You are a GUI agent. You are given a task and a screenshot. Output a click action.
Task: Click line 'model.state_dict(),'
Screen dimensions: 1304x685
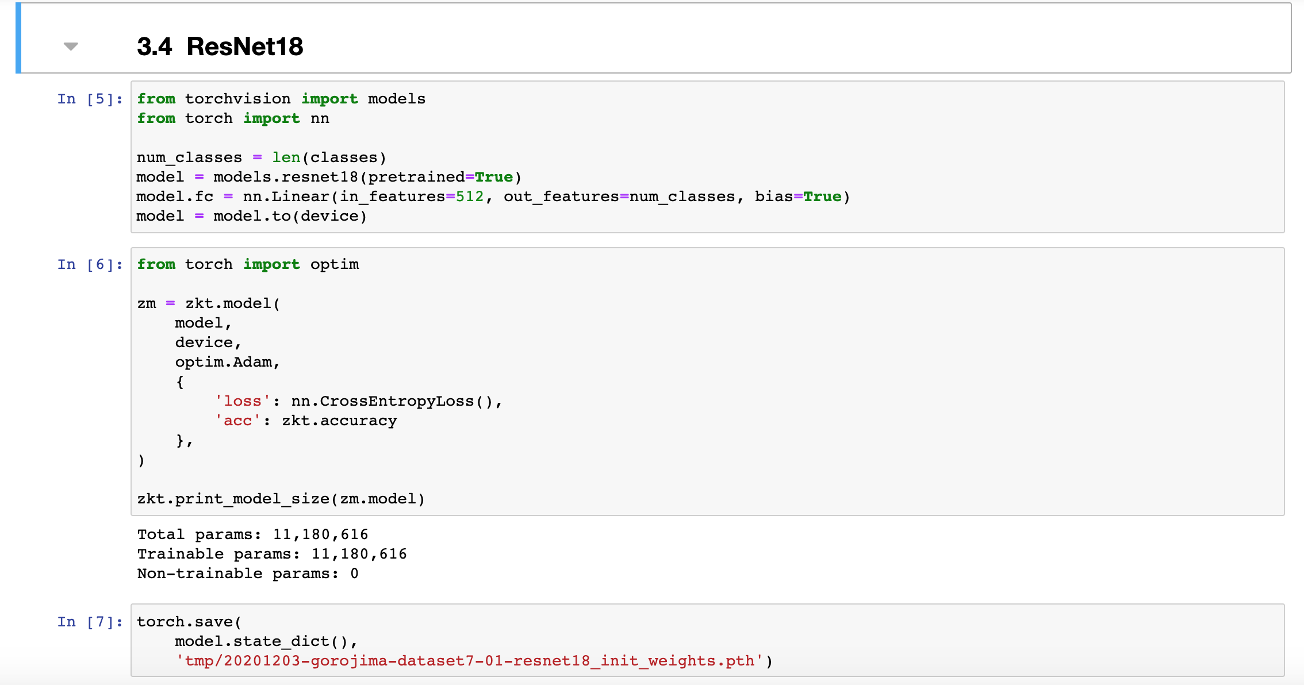point(266,641)
